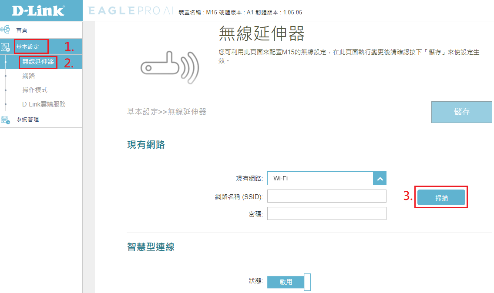Click the 儲存 save button
Viewport: 494px width, 293px height.
click(462, 112)
